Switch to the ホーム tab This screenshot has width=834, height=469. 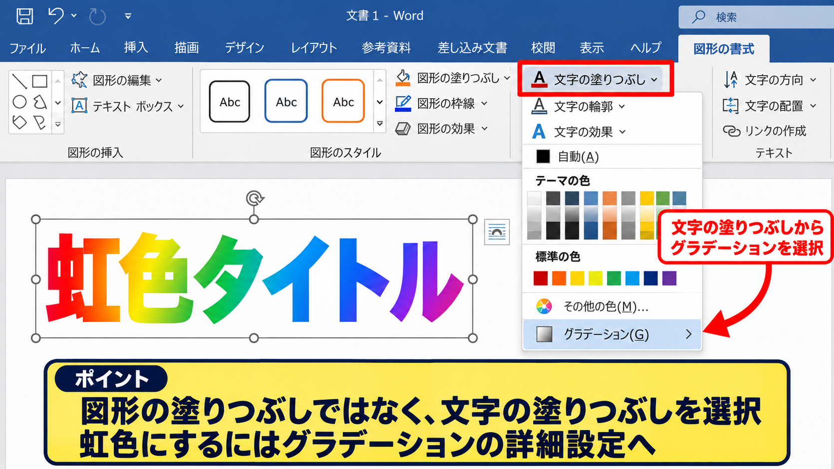coord(85,48)
